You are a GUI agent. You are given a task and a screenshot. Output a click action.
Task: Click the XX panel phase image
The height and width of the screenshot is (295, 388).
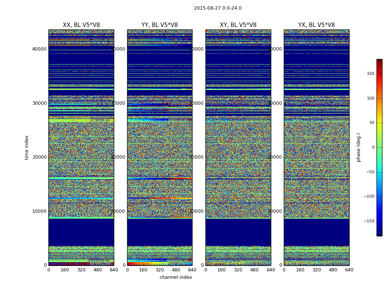pyautogui.click(x=81, y=147)
